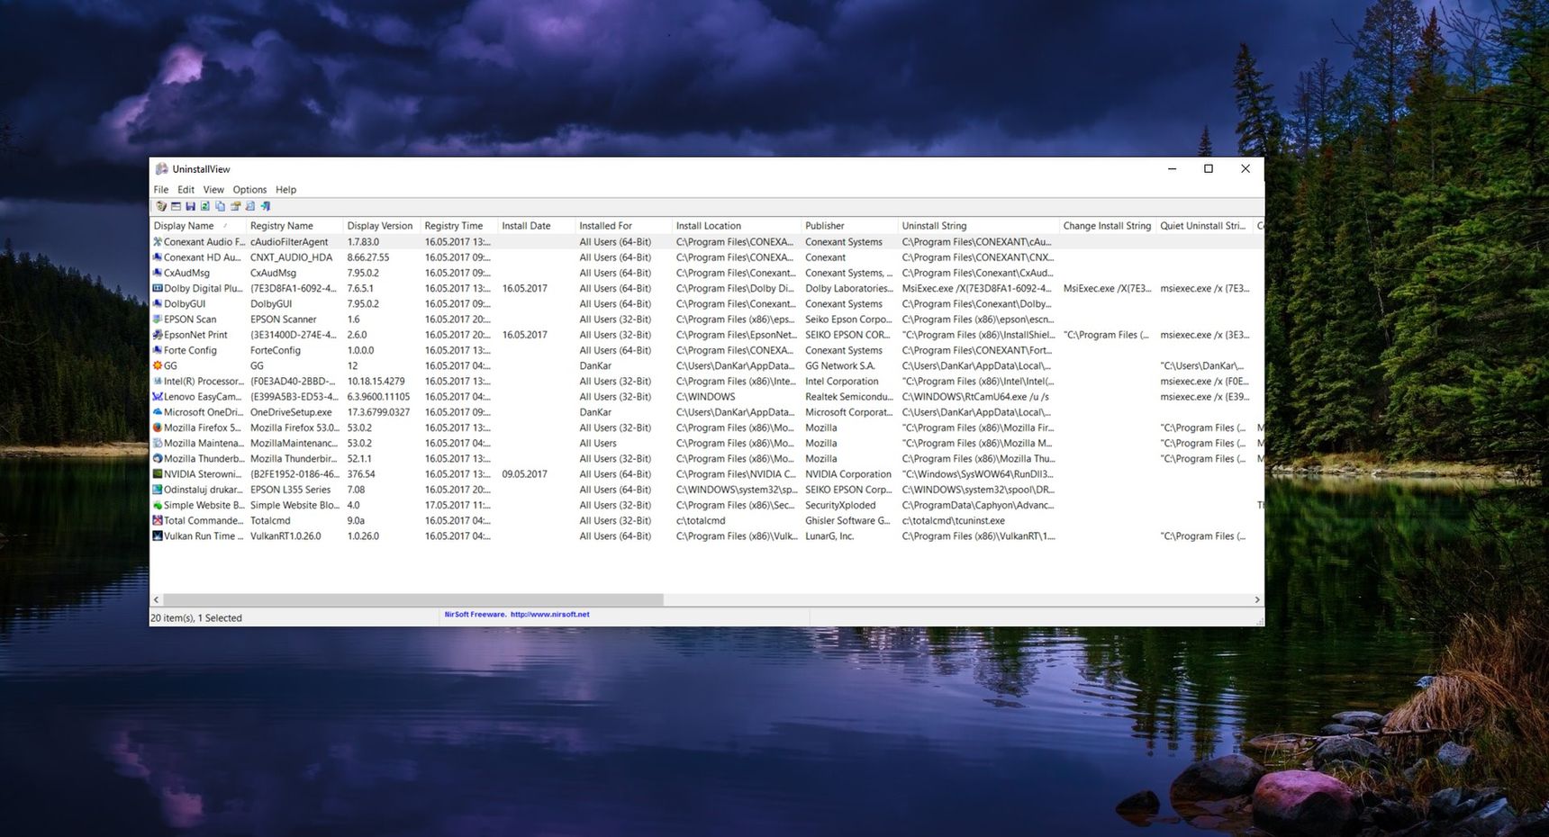
Task: Click the Advanced Options window toolbar icon
Action: point(176,206)
